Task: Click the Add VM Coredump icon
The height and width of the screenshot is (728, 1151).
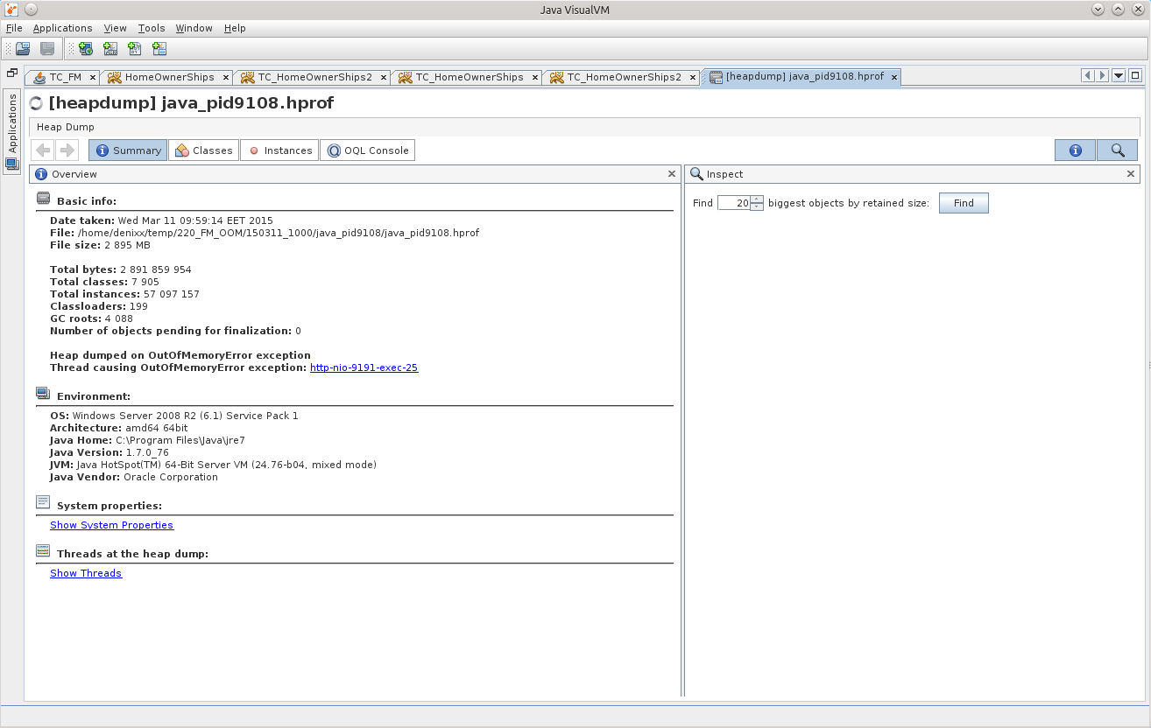Action: point(134,49)
